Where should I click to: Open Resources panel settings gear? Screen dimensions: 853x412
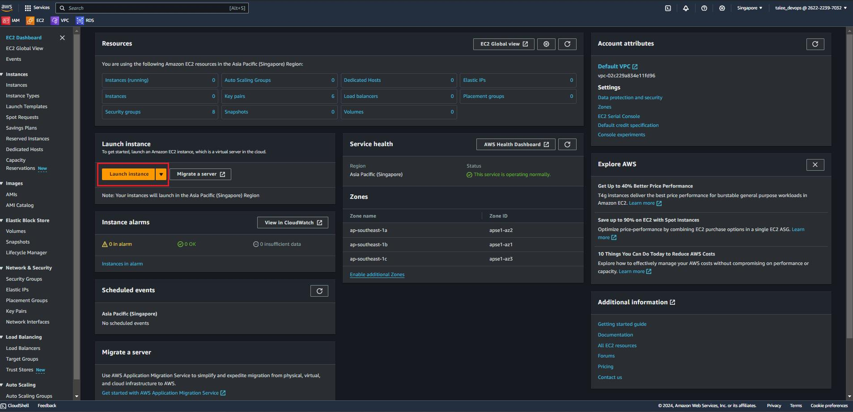pyautogui.click(x=546, y=44)
